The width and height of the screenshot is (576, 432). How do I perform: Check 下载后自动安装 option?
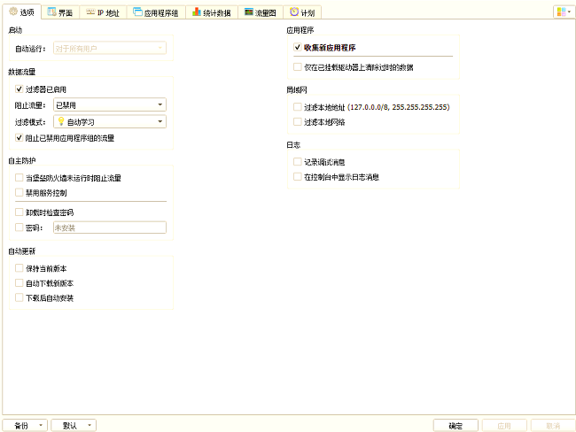click(19, 297)
